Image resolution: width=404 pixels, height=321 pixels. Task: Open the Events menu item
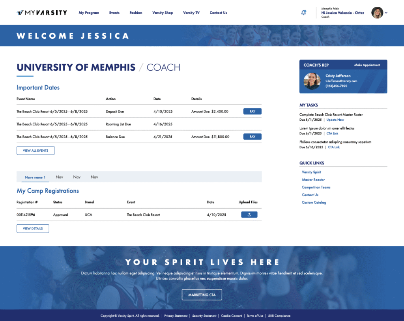coord(114,13)
